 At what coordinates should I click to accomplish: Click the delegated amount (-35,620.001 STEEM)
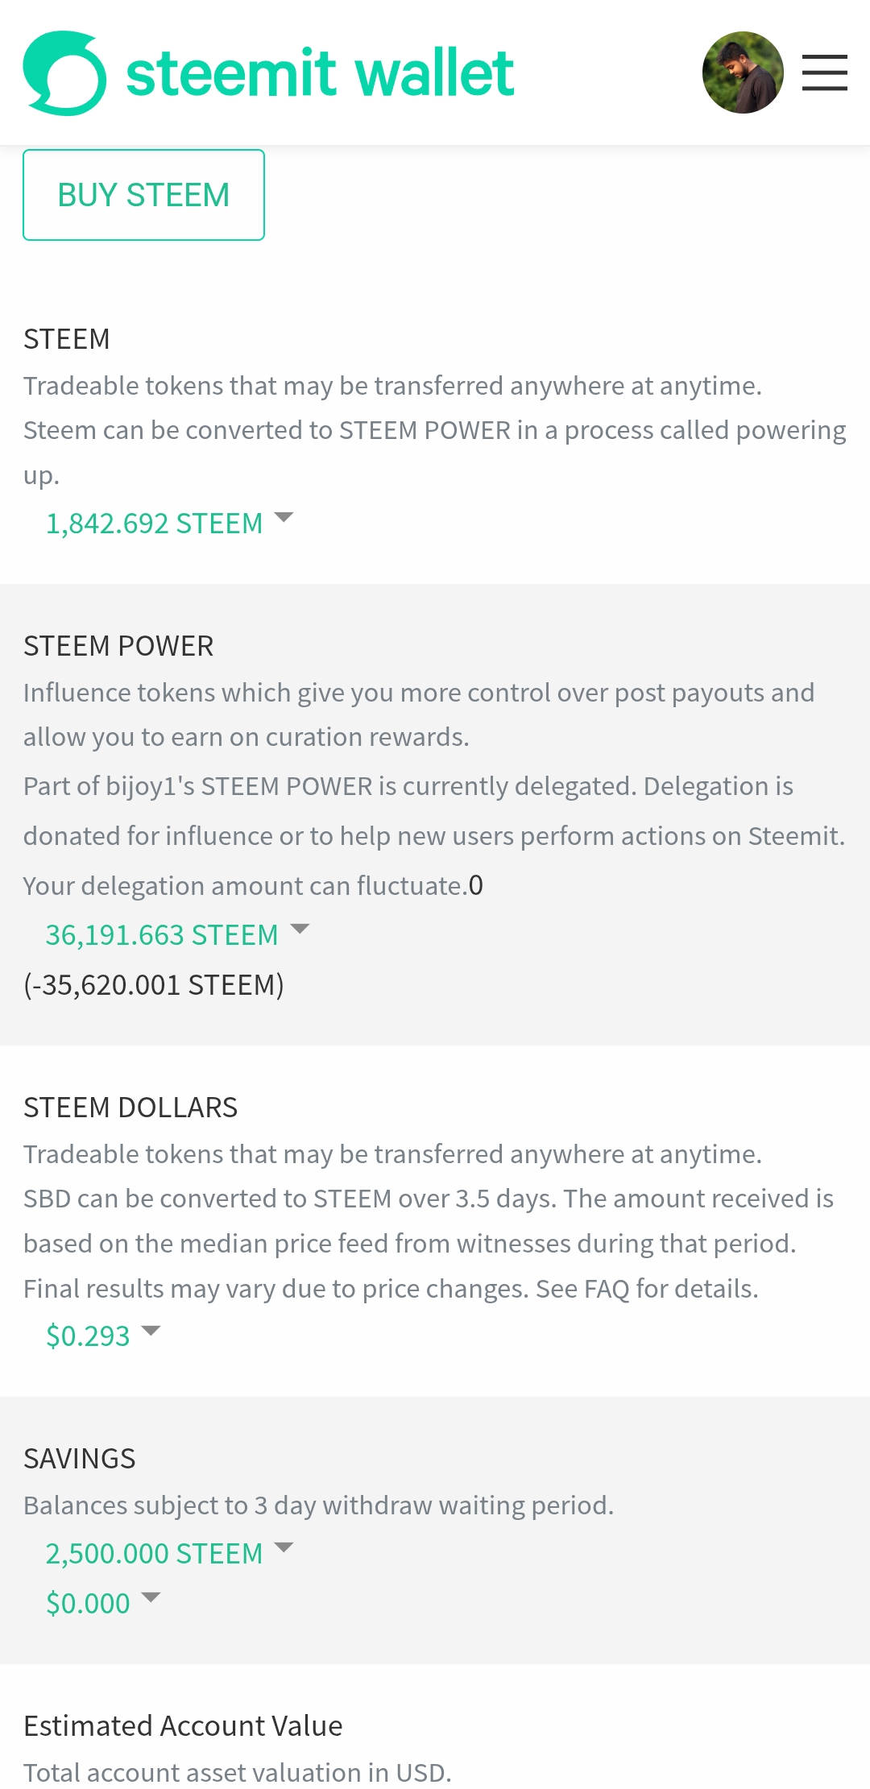pyautogui.click(x=154, y=985)
